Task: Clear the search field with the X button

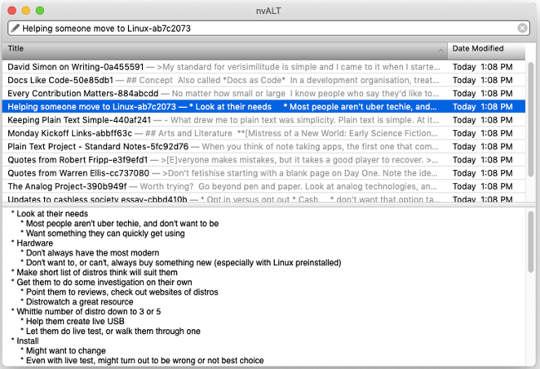Action: (523, 28)
